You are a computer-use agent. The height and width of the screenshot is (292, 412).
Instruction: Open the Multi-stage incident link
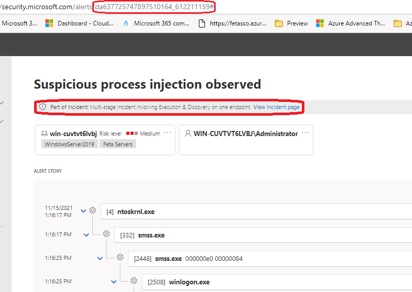point(170,108)
